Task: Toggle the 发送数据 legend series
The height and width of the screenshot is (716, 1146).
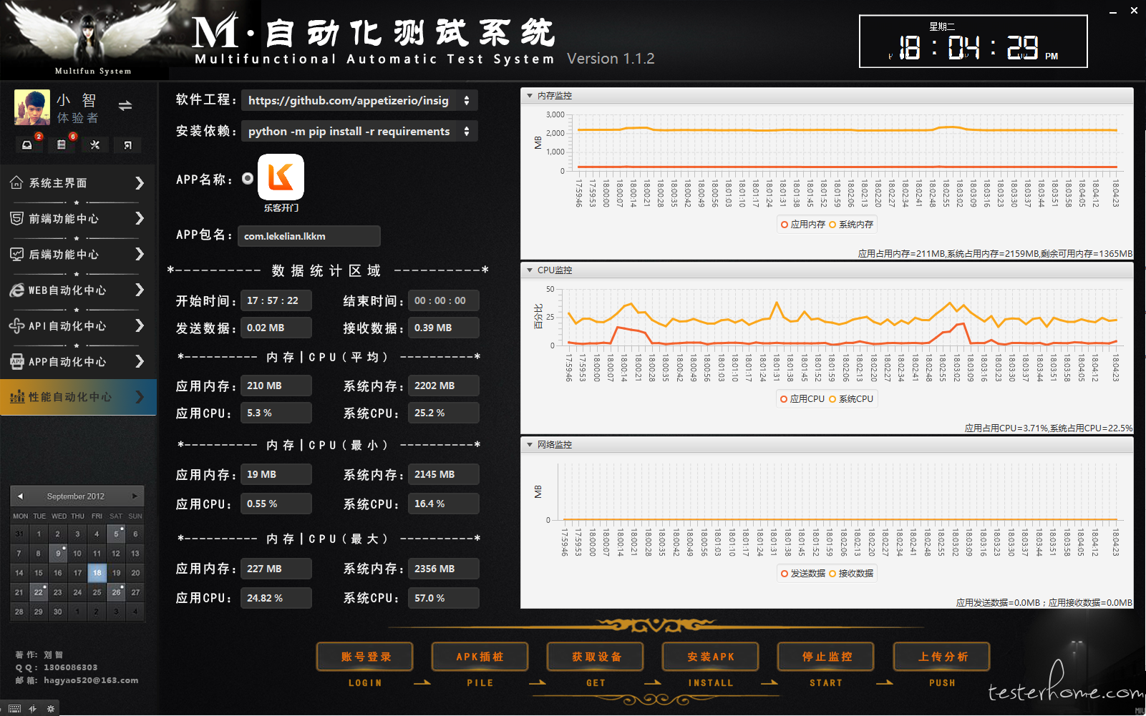Action: (x=803, y=574)
